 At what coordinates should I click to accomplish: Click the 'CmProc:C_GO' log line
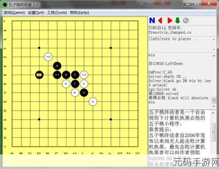[160, 72]
